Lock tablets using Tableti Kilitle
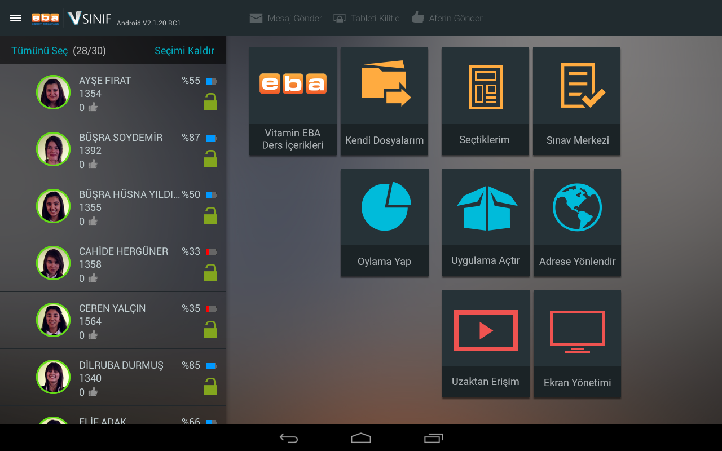 pos(367,18)
